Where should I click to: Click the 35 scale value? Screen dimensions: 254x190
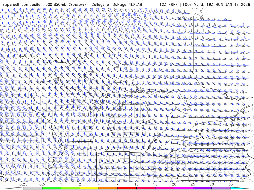click(231, 184)
